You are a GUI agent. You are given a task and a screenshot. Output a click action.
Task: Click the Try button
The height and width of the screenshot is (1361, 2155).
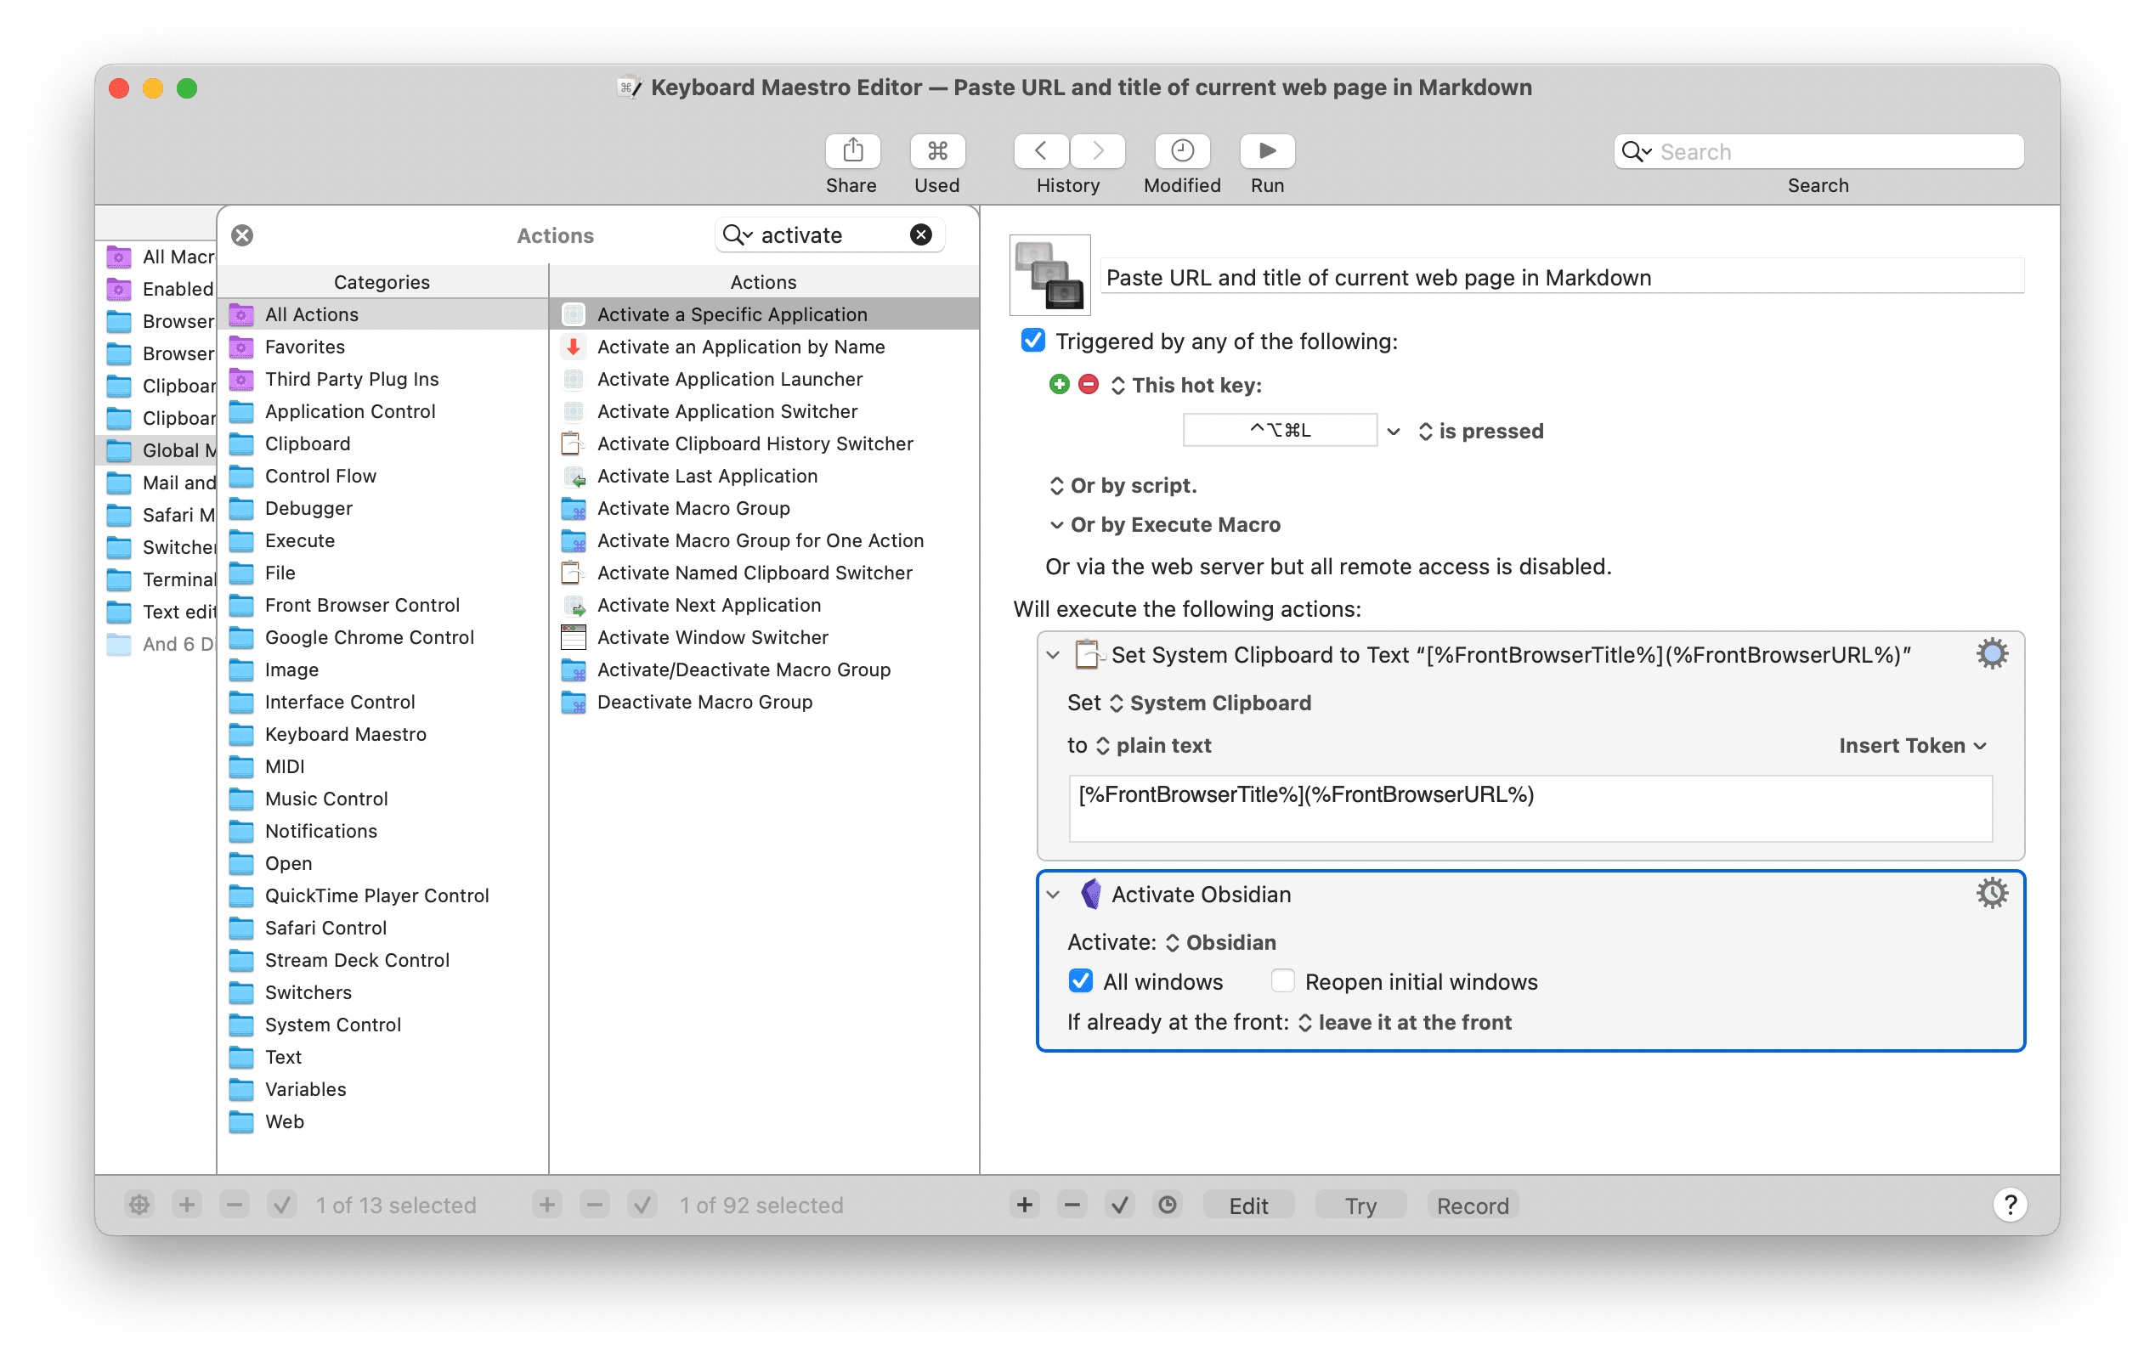click(x=1360, y=1205)
